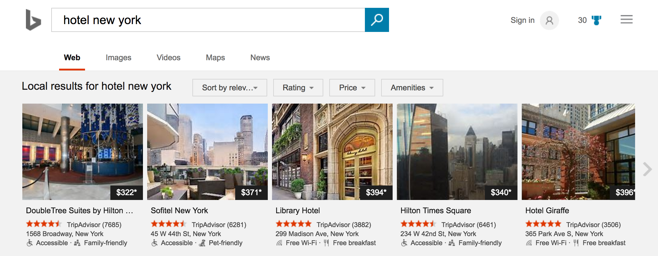Click TripAdvisor (3506) review count
Screen dimensions: 658x256
coord(593,225)
